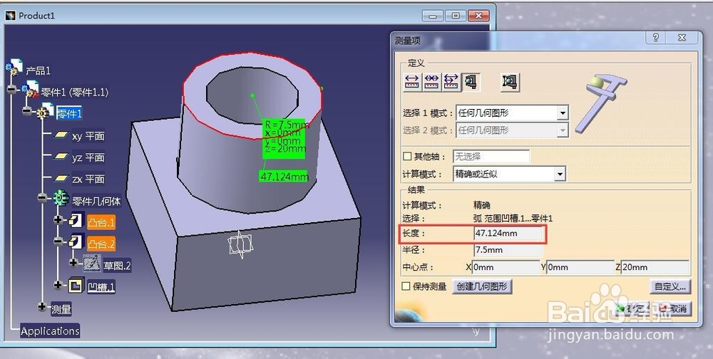Screen dimensions: 713x359
Task: Expand the 凹槽.1 node
Action: tap(58, 285)
